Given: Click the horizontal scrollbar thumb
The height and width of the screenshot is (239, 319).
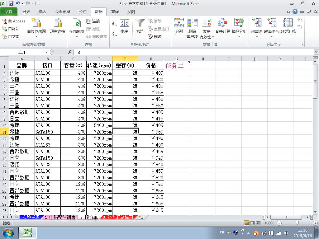Looking at the screenshot, I should pos(286,217).
